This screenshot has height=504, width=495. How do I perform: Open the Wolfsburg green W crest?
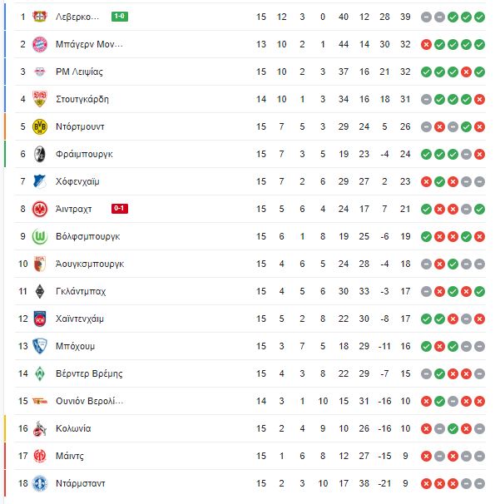(40, 236)
